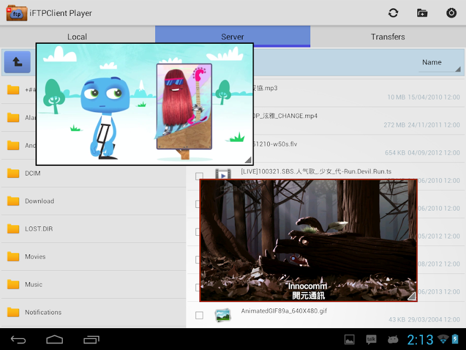Open the Name sort dropdown
Image resolution: width=466 pixels, height=350 pixels.
click(439, 63)
